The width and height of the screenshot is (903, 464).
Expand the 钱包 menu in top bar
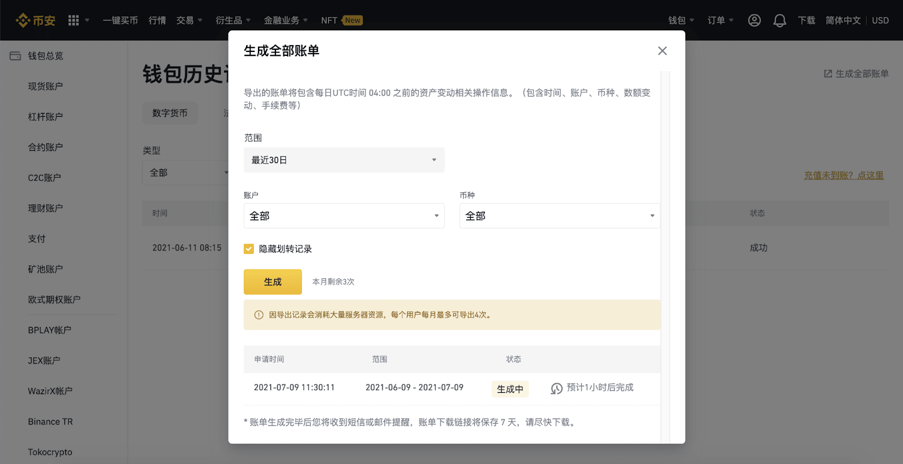(681, 20)
